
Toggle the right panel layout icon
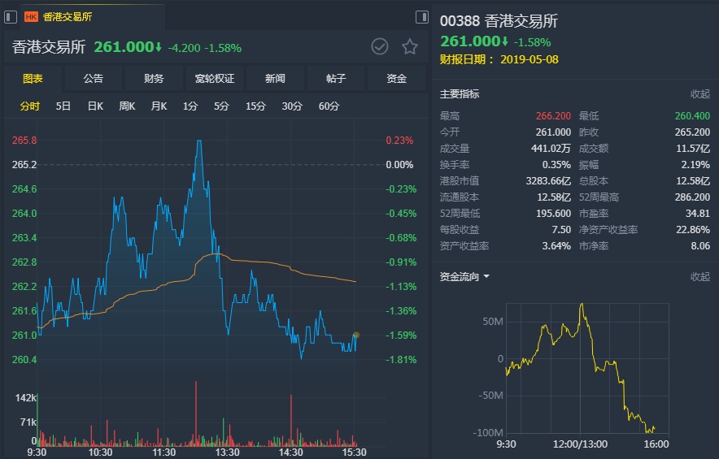point(421,16)
